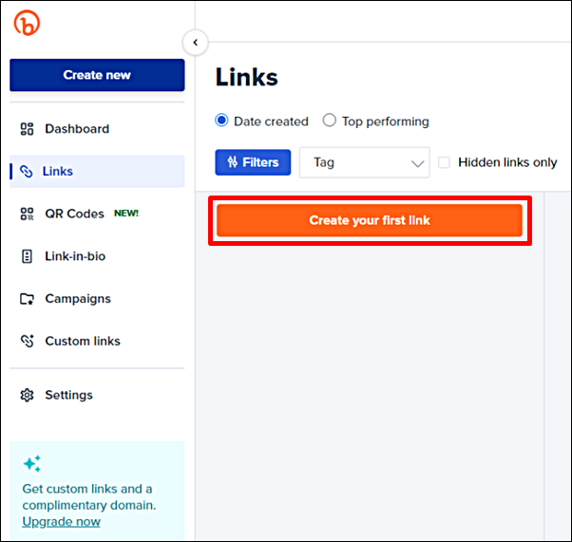This screenshot has height=542, width=572.
Task: Open the Tag dropdown
Action: coord(365,162)
